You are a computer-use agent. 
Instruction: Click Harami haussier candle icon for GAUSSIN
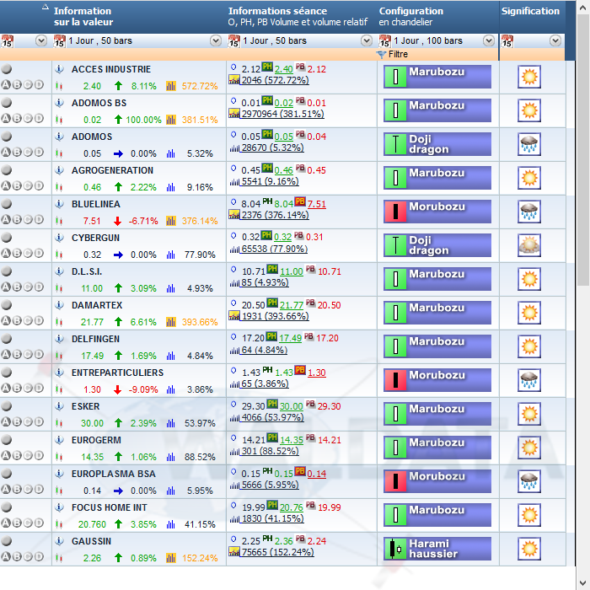pos(395,549)
